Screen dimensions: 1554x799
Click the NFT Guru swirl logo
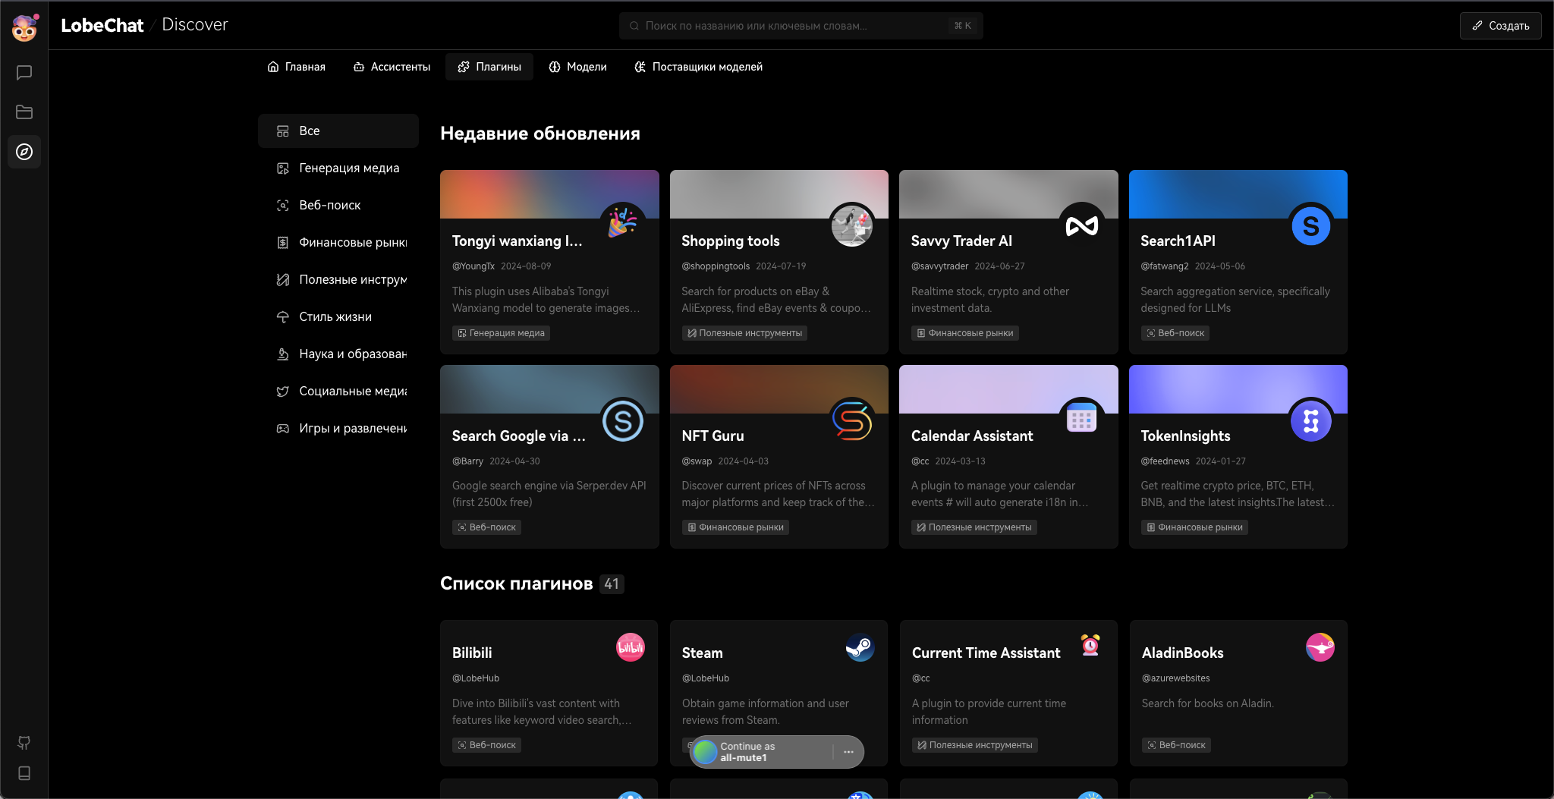click(852, 420)
